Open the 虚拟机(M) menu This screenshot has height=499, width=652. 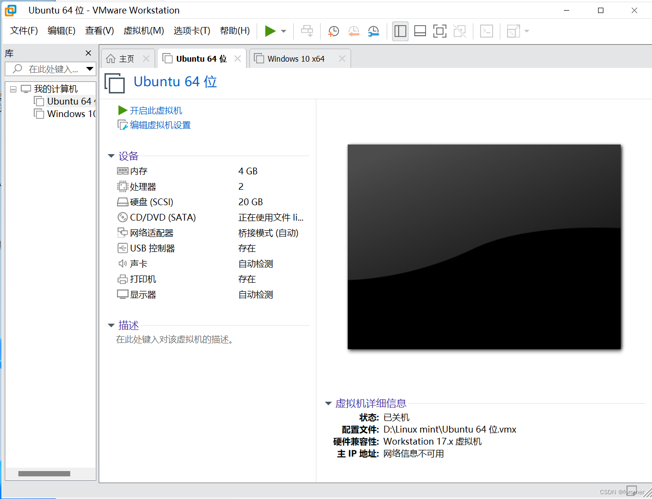pyautogui.click(x=143, y=30)
